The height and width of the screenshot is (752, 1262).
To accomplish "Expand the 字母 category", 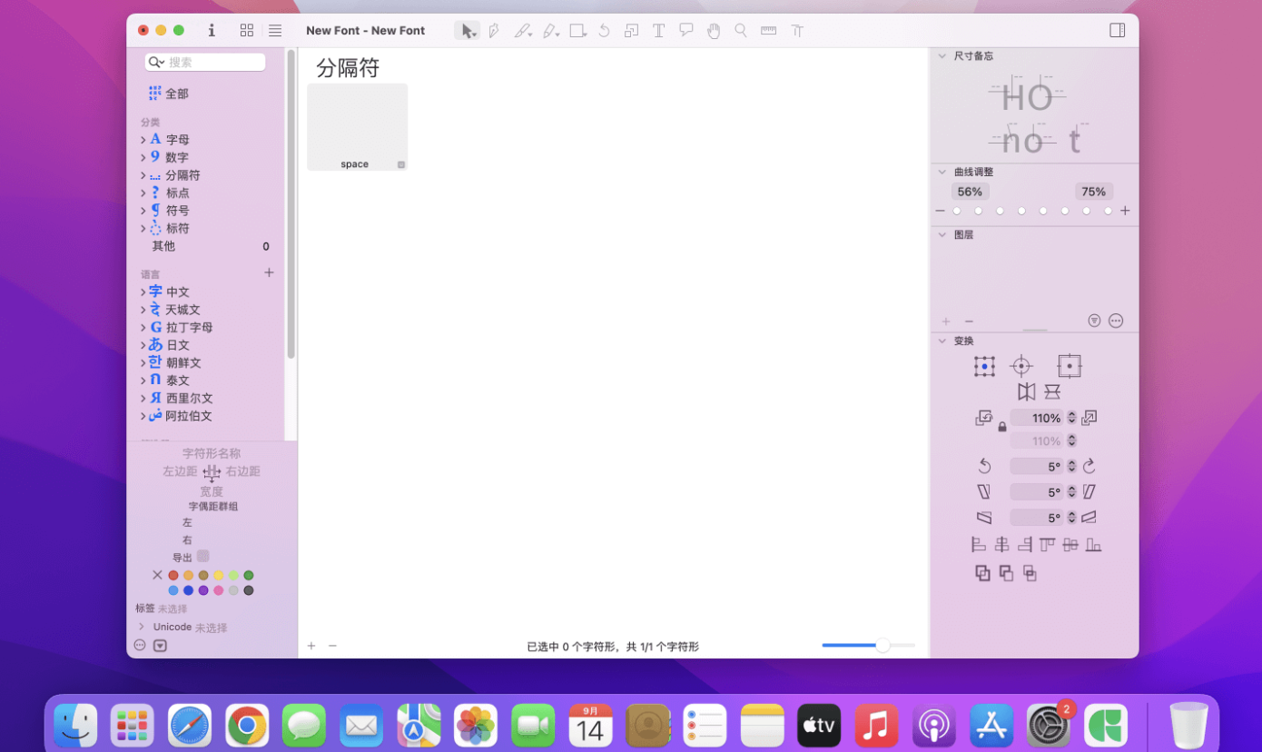I will point(143,140).
